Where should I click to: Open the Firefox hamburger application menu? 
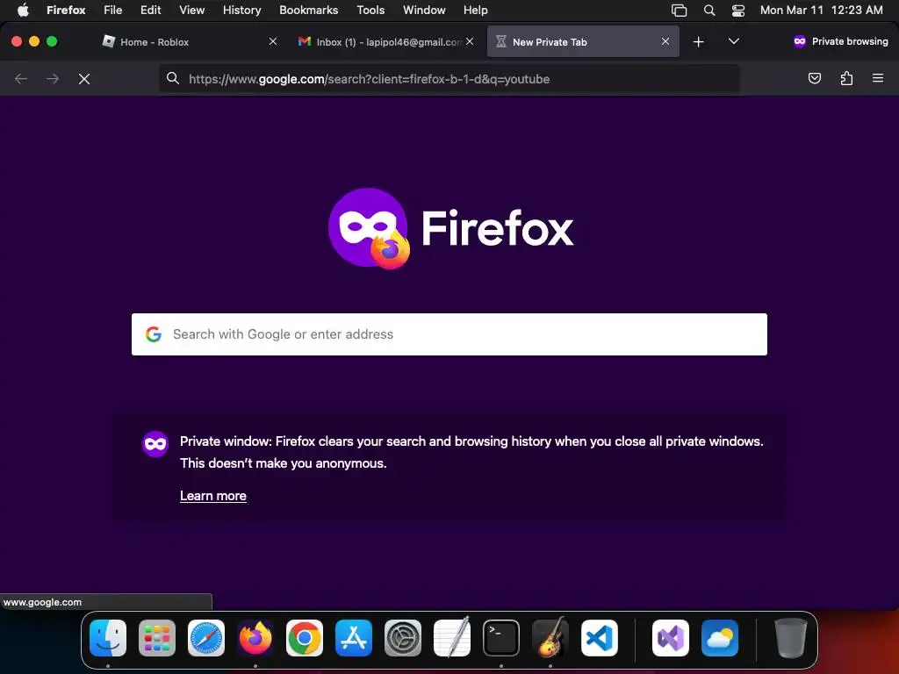coord(878,78)
